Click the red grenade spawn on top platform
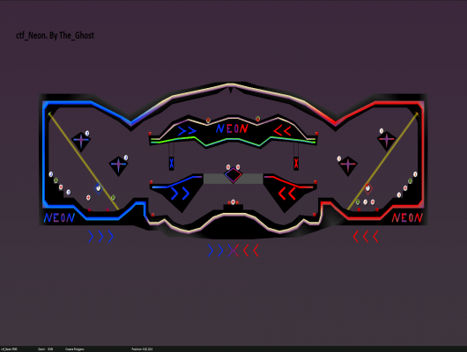Viewport: 467px width, 352px height. 208,121
